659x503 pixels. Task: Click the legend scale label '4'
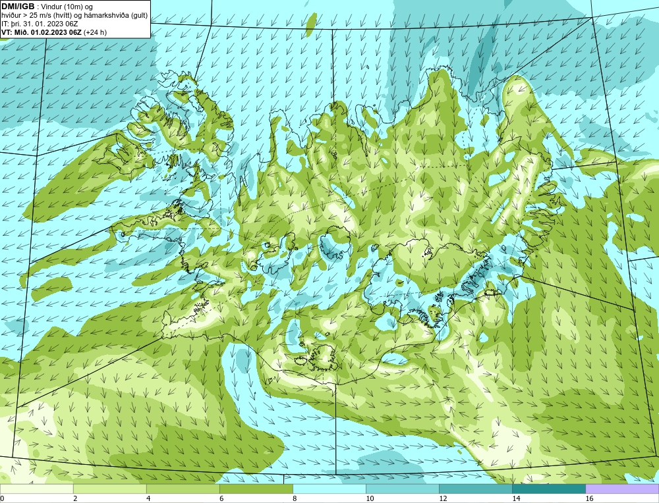click(x=148, y=498)
